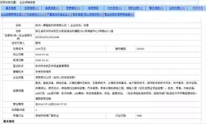Select registered capital value 1000万元

[x=41, y=49]
